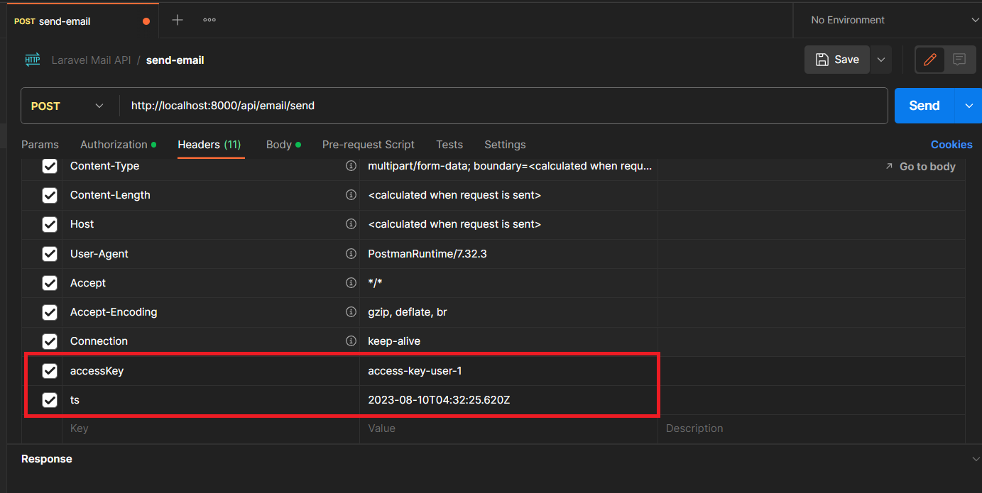Disable the accessKey header checkbox
982x493 pixels.
coord(50,370)
